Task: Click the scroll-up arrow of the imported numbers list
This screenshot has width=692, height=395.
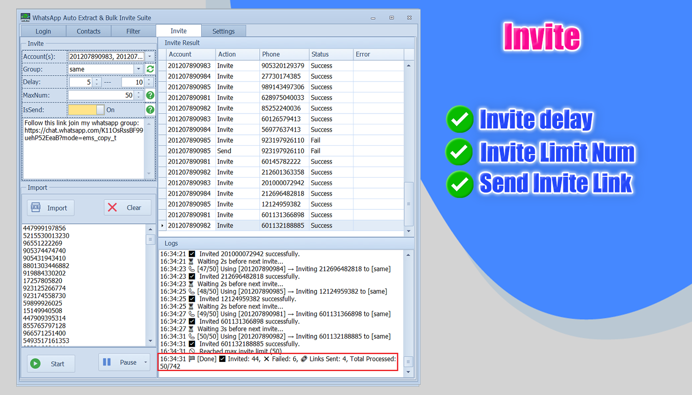Action: click(x=151, y=229)
